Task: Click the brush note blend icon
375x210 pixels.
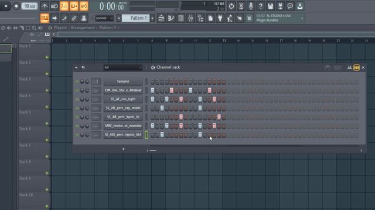Action: click(64, 18)
